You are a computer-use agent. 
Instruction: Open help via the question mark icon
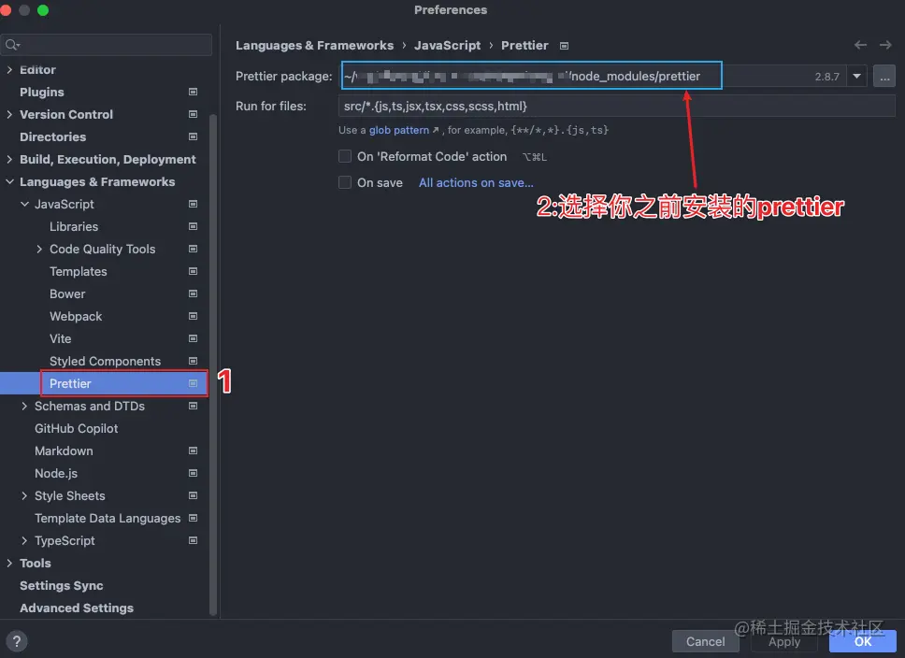17,641
